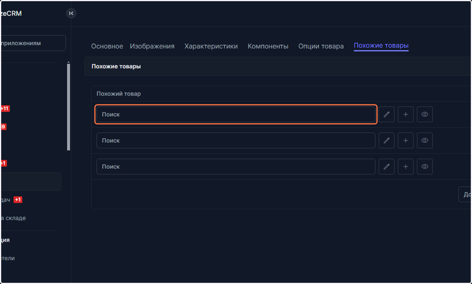
Task: Open the 'тели' sidebar item
Action: (7, 258)
